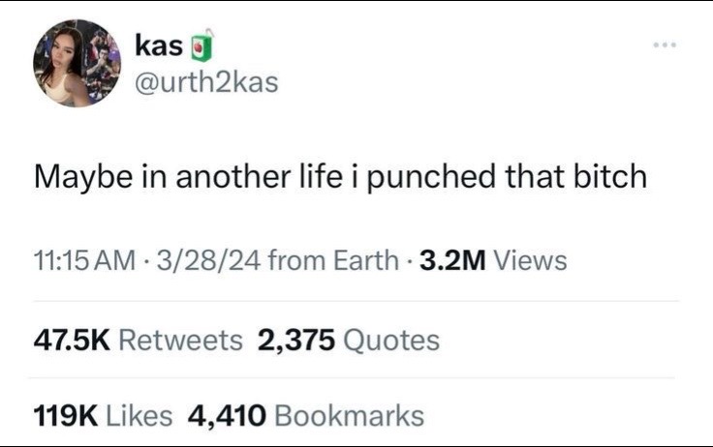Open the Retweets list label
The width and height of the screenshot is (713, 447).
(x=180, y=341)
